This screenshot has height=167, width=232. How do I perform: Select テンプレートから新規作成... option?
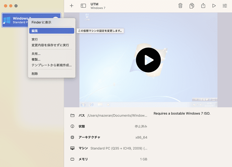tap(52, 65)
